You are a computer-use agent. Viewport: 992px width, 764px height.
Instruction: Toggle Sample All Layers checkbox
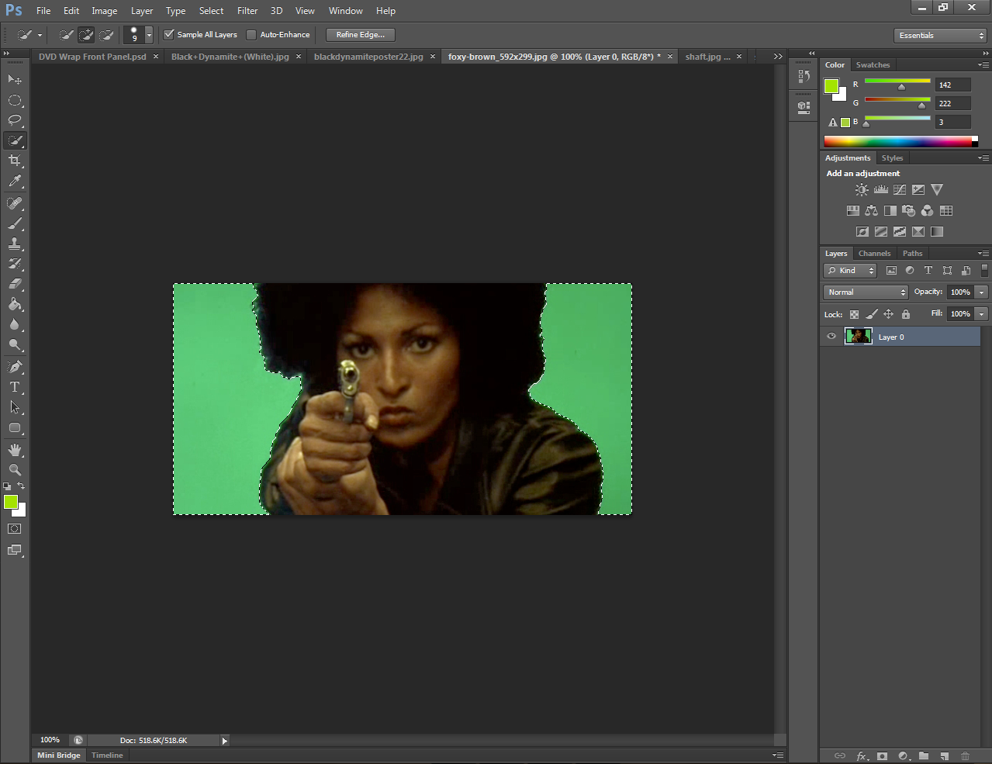(169, 34)
